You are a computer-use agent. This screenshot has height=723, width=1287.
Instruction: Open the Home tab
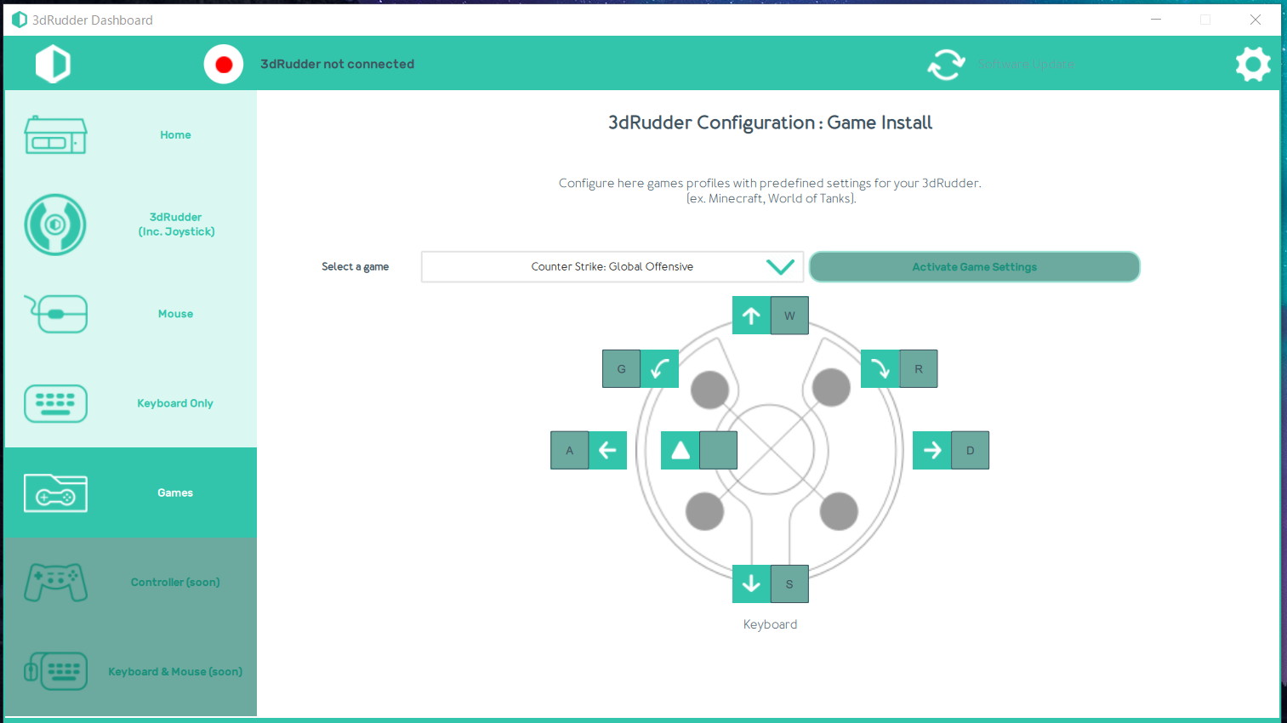click(131, 135)
